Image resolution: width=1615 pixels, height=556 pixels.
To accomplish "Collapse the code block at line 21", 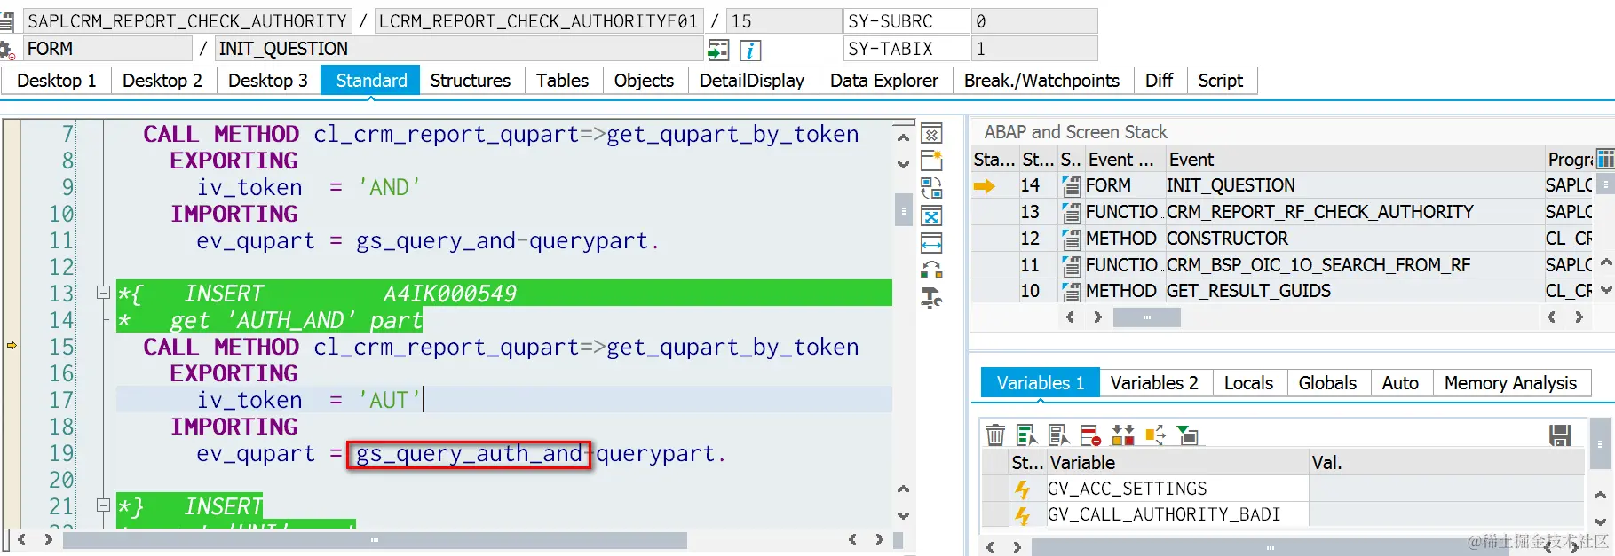I will [103, 505].
